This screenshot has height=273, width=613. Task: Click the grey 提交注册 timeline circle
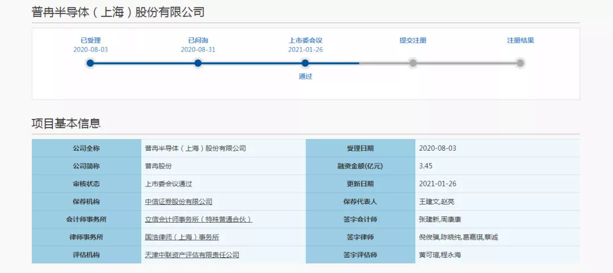(x=413, y=63)
